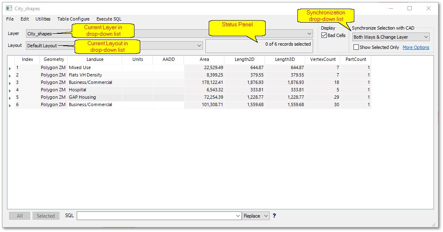Expand row 2 arrow indicator
443x232 pixels.
point(10,76)
